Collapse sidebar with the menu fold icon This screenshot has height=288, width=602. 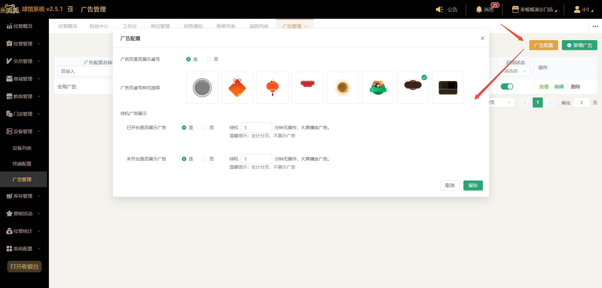click(70, 9)
